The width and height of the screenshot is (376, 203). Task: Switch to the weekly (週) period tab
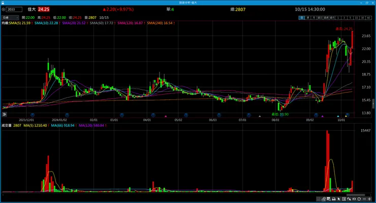click(308, 18)
